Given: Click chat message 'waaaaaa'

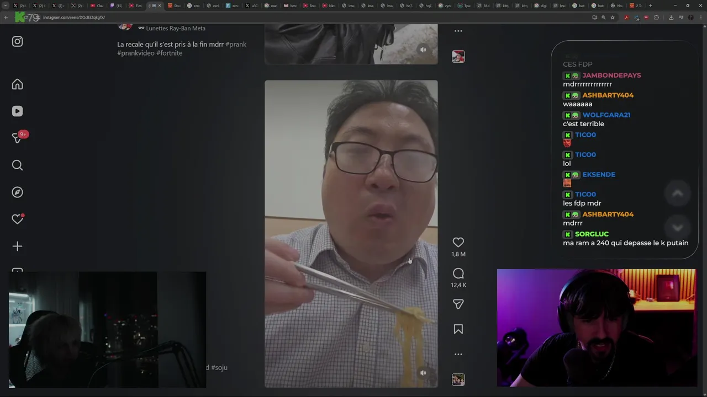Looking at the screenshot, I should click(578, 104).
